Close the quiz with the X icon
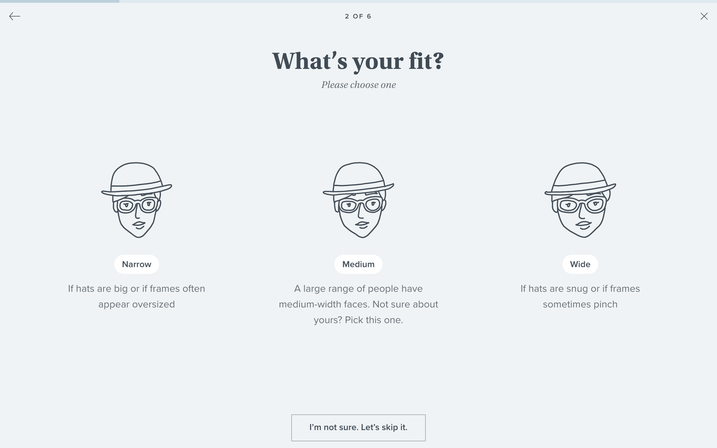The height and width of the screenshot is (448, 717). click(x=704, y=16)
